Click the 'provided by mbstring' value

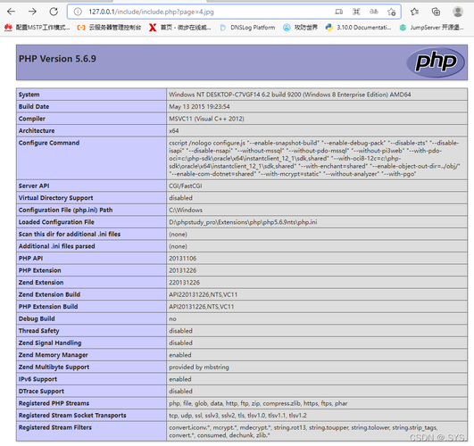point(199,368)
